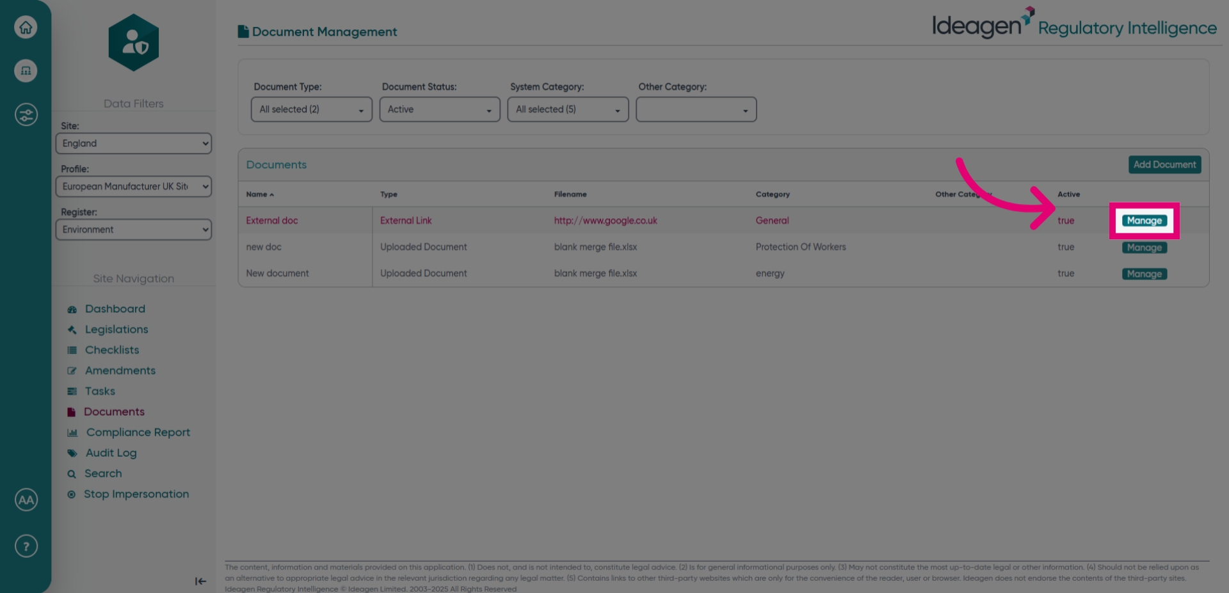Sort by the Type column header
The width and height of the screenshot is (1229, 593).
389,194
